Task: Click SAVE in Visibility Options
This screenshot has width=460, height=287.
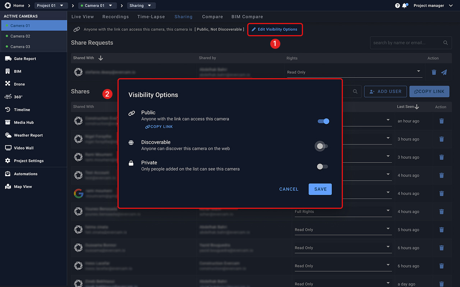Action: point(320,189)
